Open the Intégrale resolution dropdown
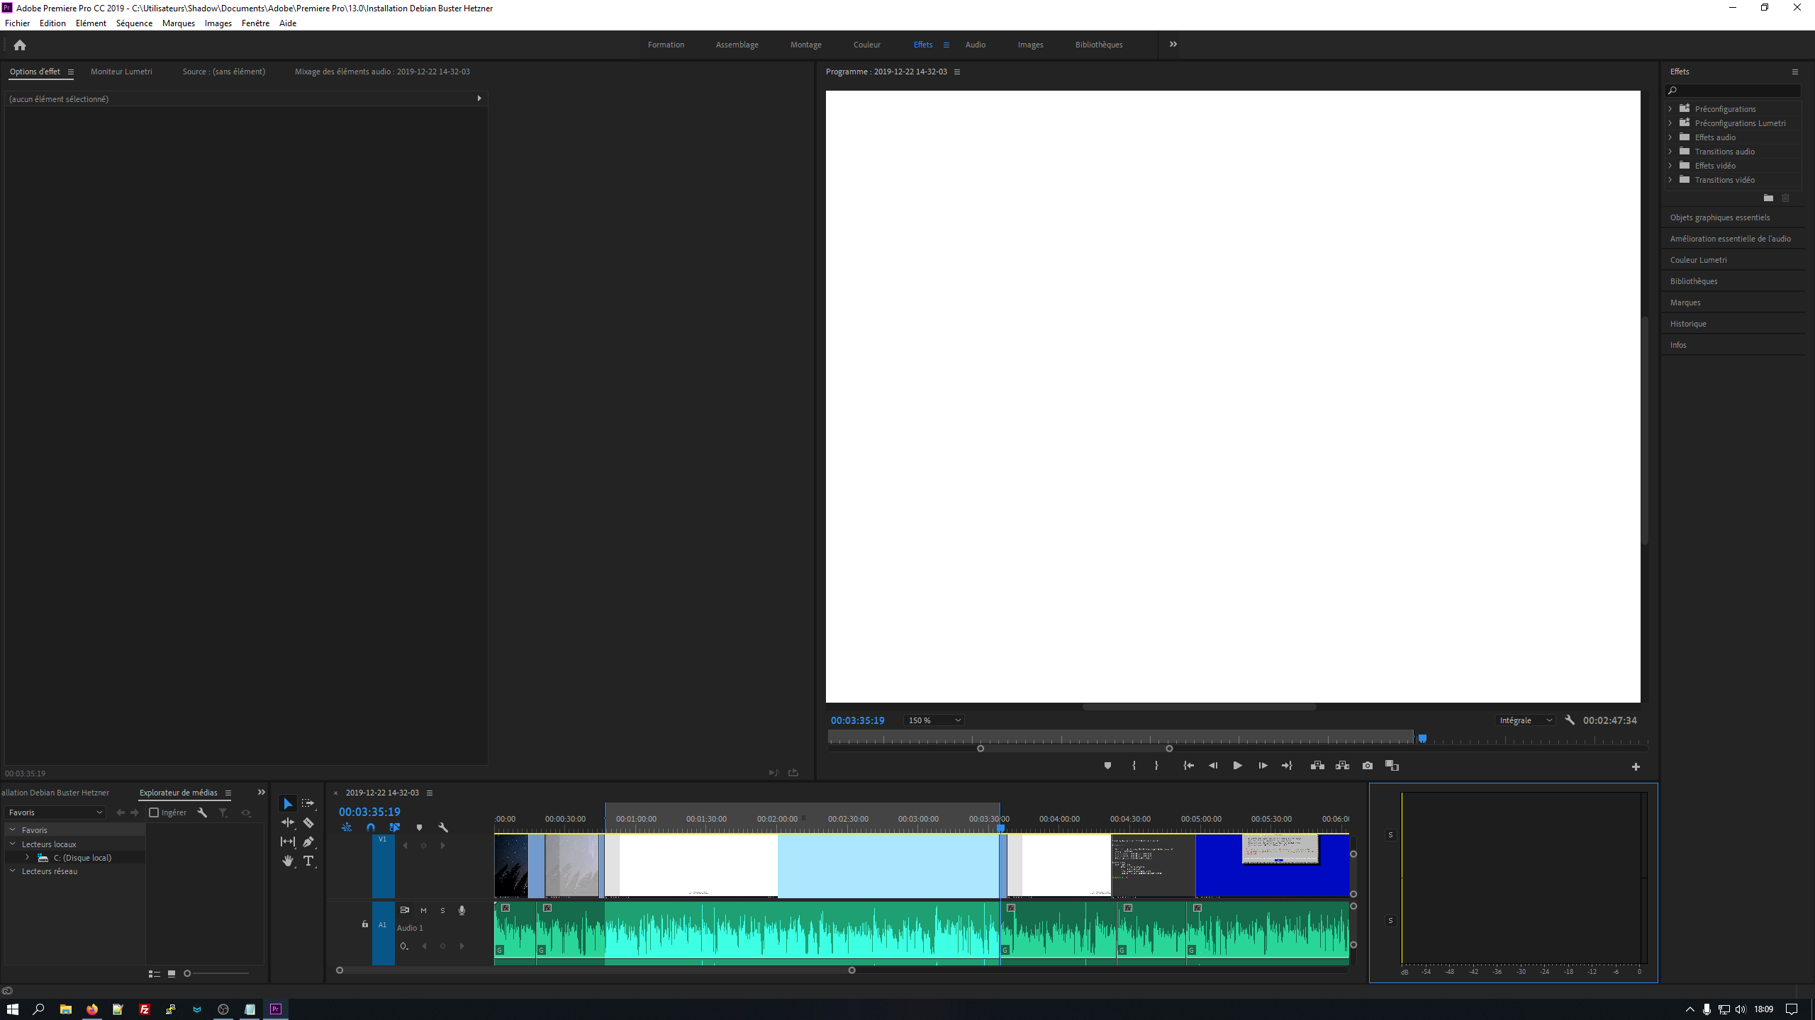 point(1526,720)
